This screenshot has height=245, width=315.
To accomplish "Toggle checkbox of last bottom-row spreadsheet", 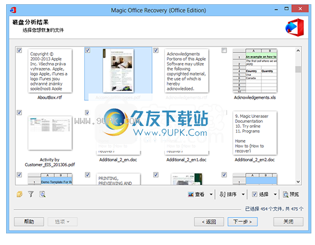I will 224,175.
